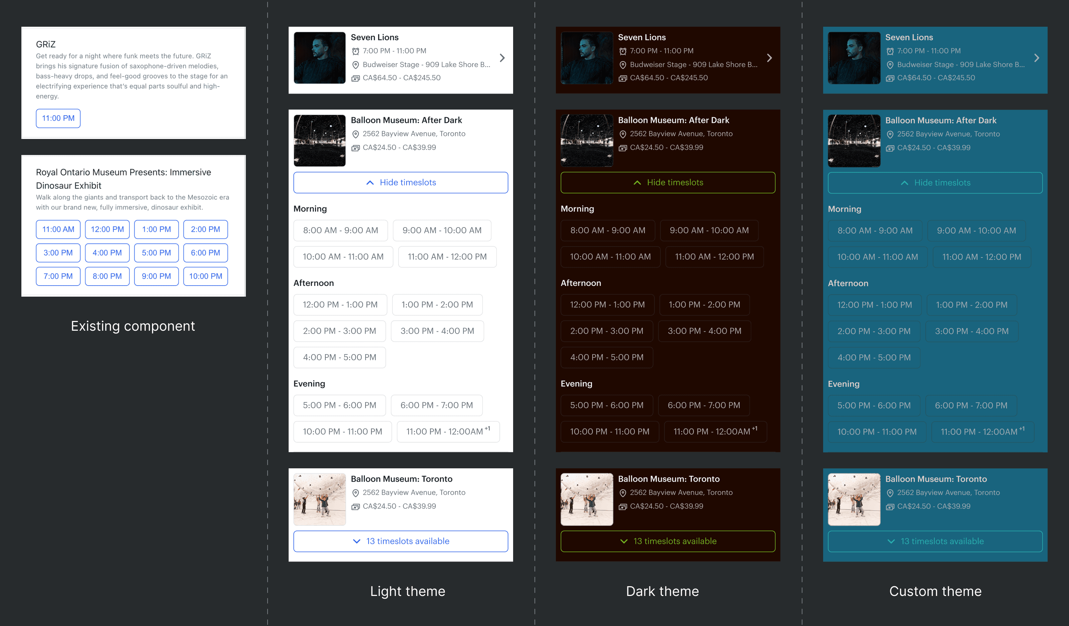1069x626 pixels.
Task: Collapse Hide timeslots in the dark theme card
Action: [668, 182]
